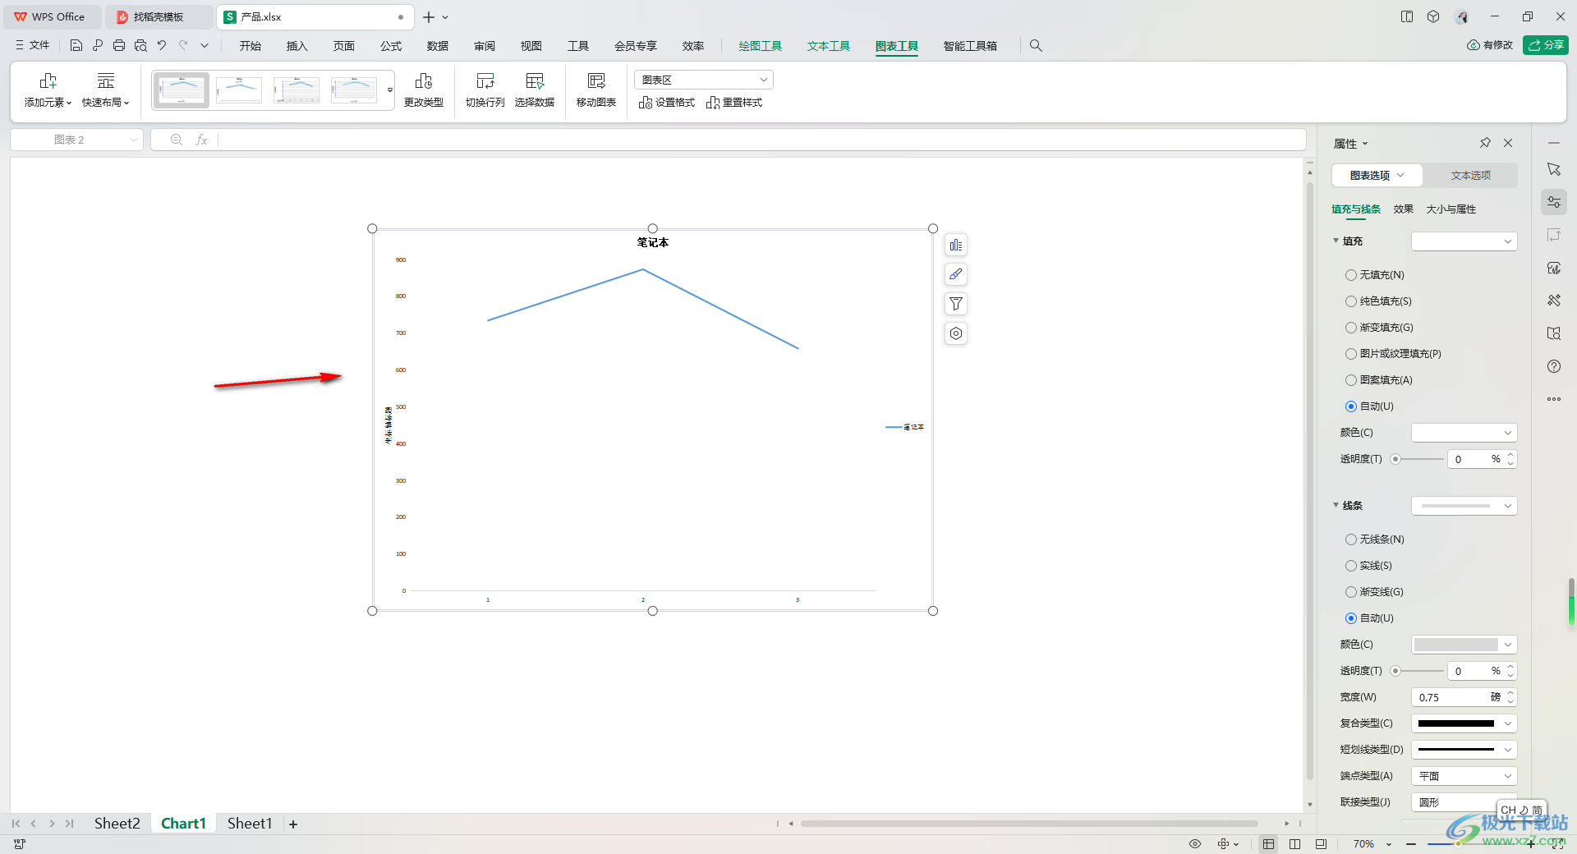The width and height of the screenshot is (1577, 854).
Task: Open fill 颜色(C) color picker
Action: tap(1464, 433)
